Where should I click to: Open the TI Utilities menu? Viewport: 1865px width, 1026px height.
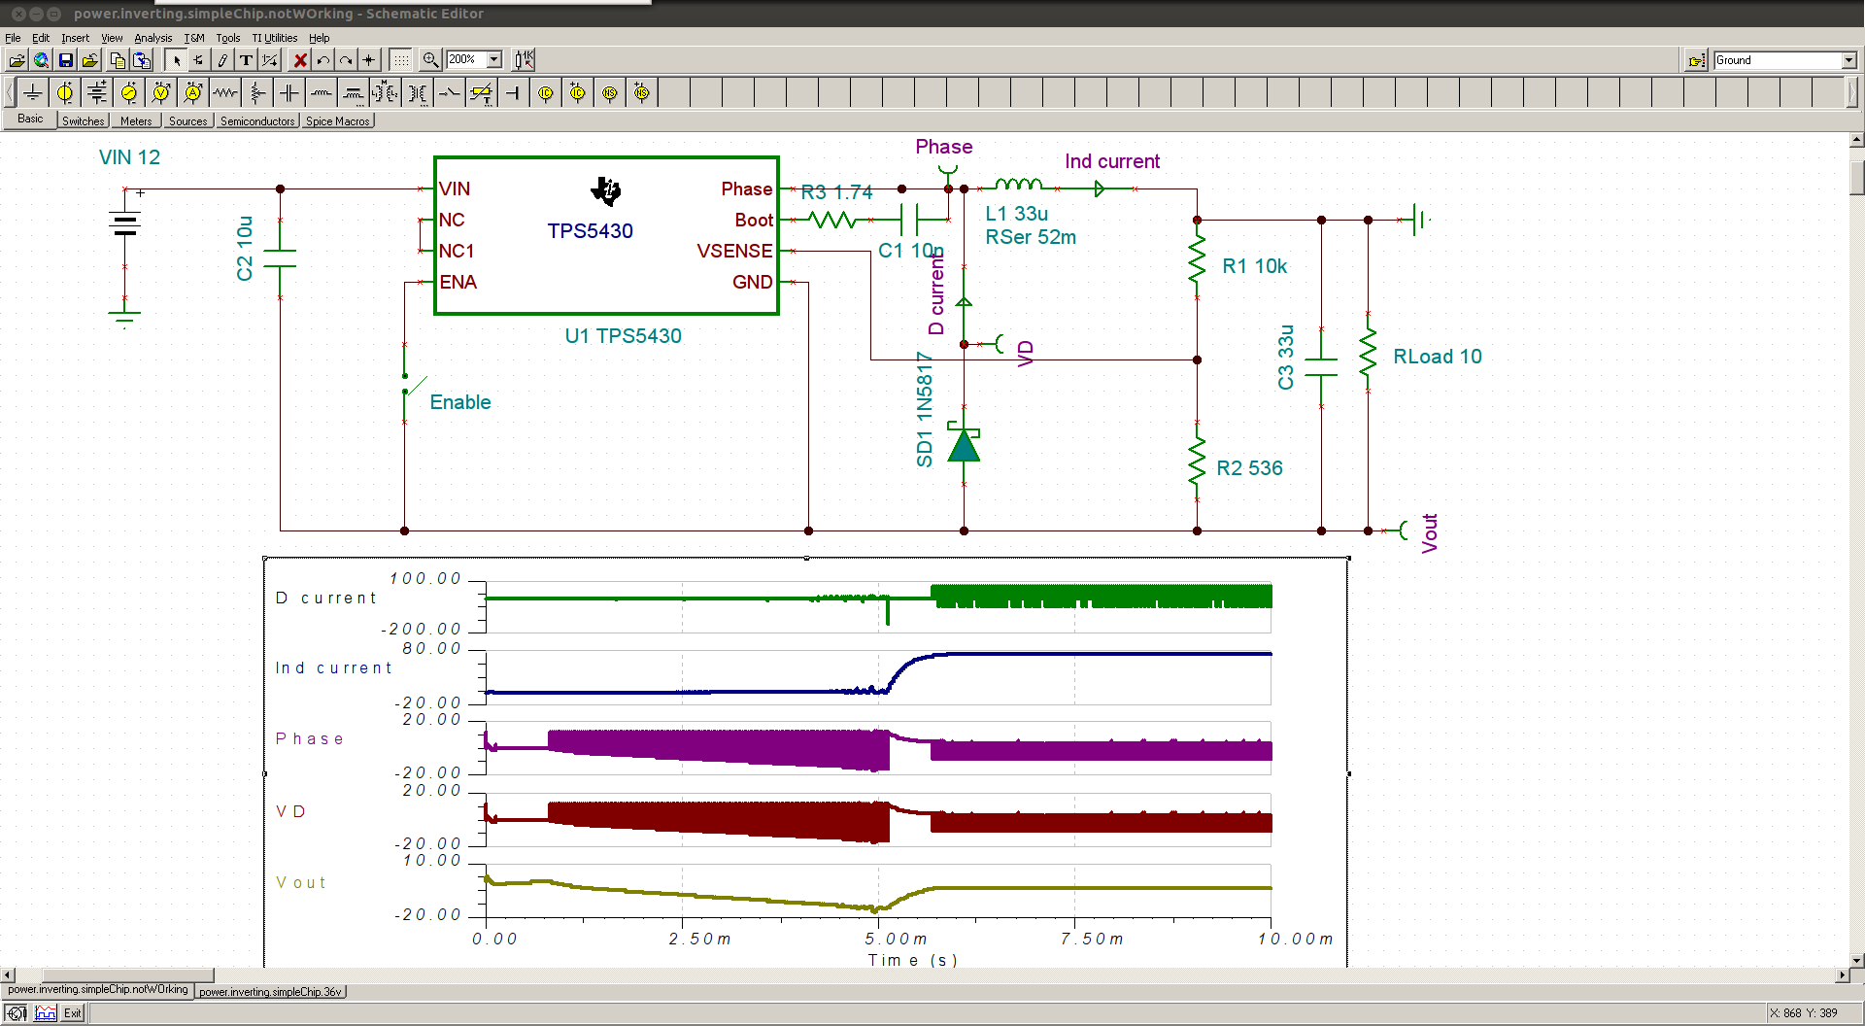[x=275, y=38]
